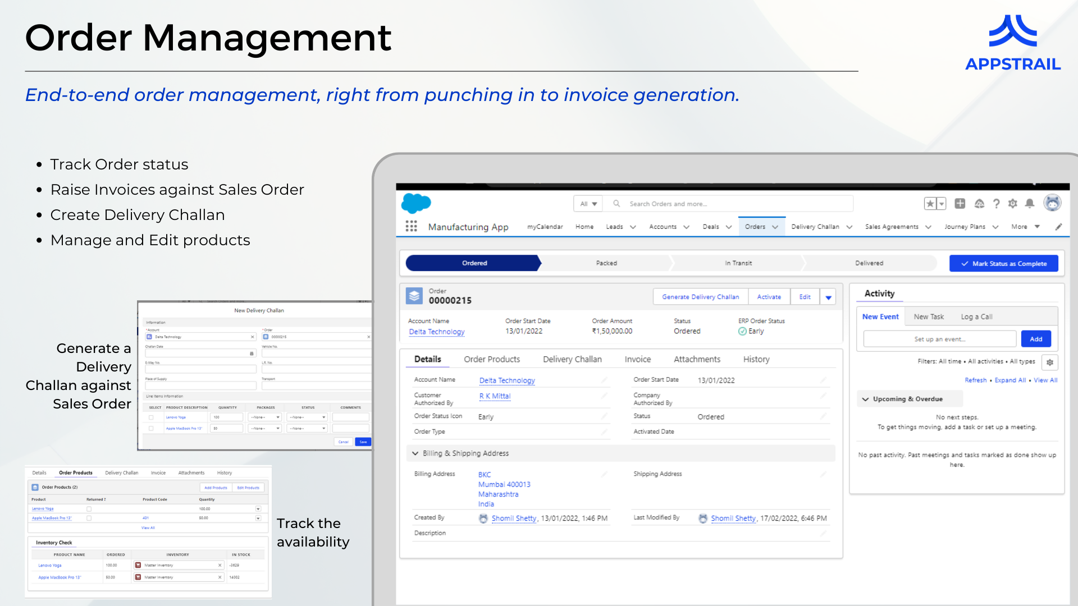Expand the Deals nav dropdown chevron
Screen dimensions: 1078x606
point(729,227)
